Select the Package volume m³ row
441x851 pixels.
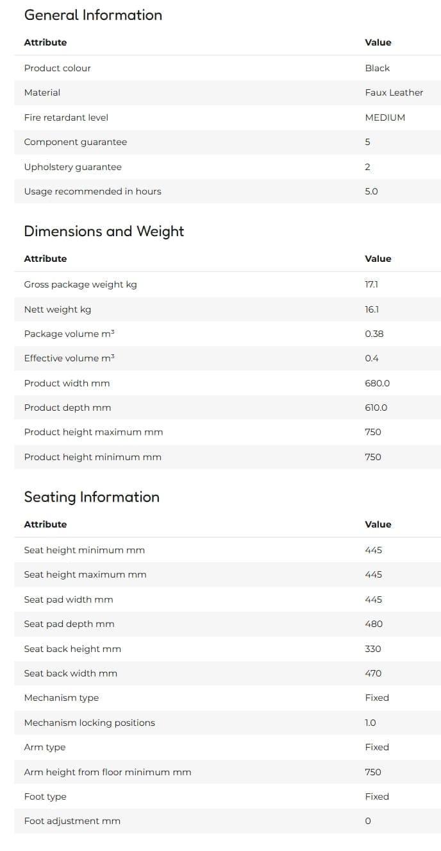coord(228,334)
